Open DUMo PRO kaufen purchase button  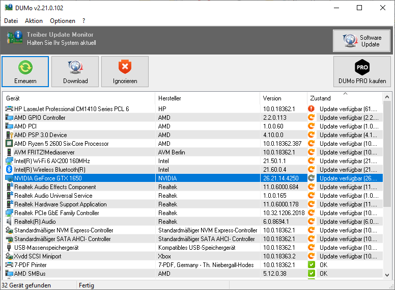[x=362, y=72]
